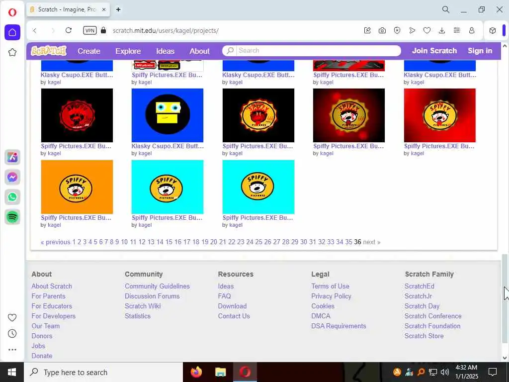Open sidebar heart pinboards icon
Image resolution: width=509 pixels, height=382 pixels.
pyautogui.click(x=12, y=317)
